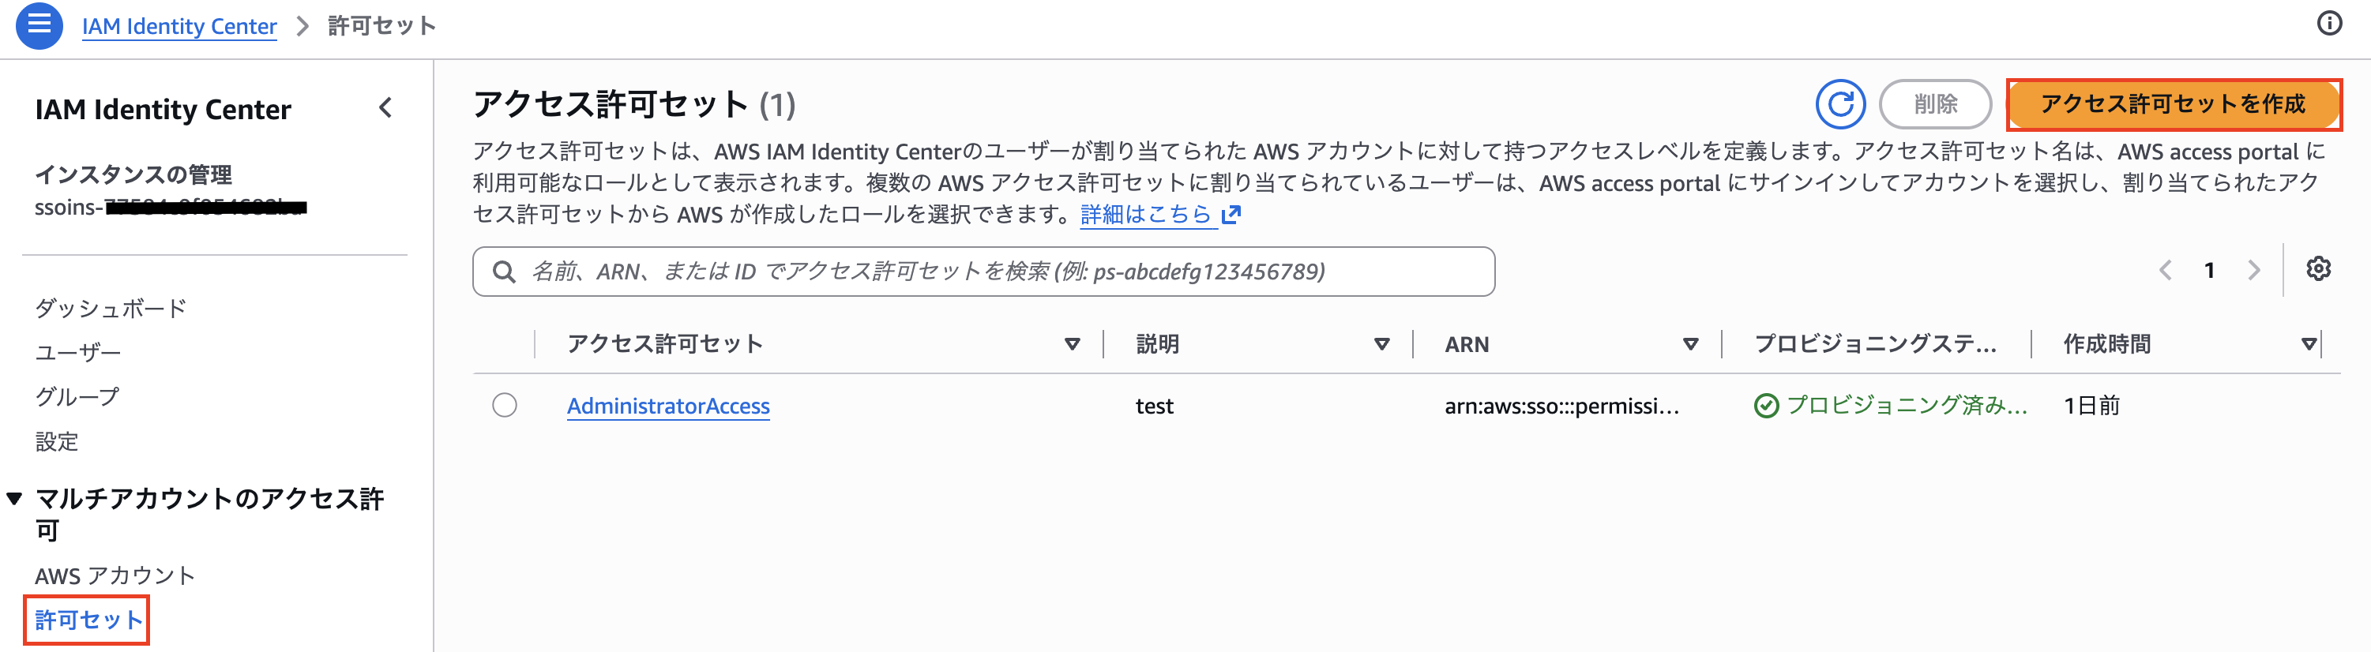Open the AdministratorAccess permission set link
Image resolution: width=2371 pixels, height=652 pixels.
coord(668,406)
